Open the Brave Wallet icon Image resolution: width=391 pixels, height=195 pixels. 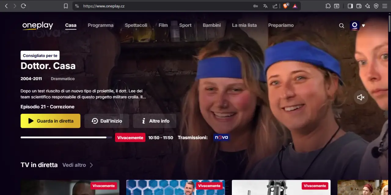(359, 6)
